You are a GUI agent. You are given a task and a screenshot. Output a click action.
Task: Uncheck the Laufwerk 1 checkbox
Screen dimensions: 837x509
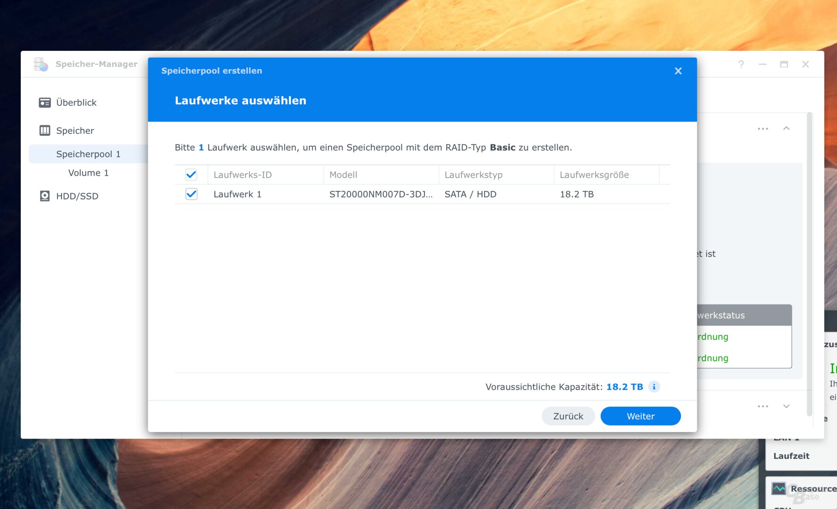[192, 194]
